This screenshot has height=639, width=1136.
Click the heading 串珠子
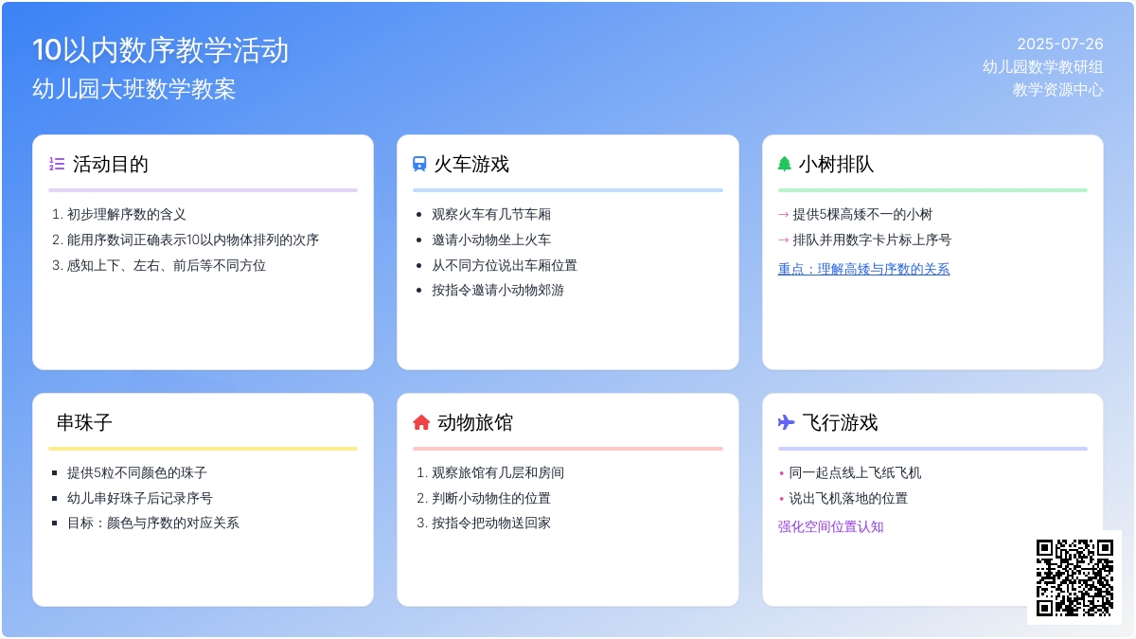pyautogui.click(x=84, y=422)
